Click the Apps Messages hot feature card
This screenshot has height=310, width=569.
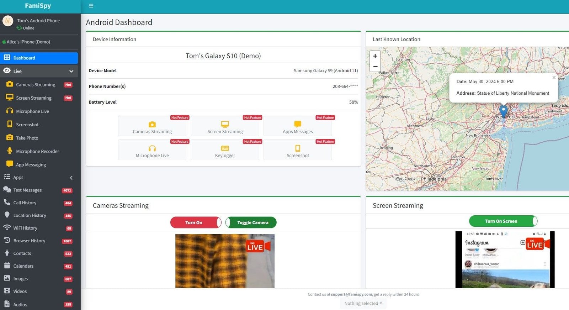click(298, 126)
